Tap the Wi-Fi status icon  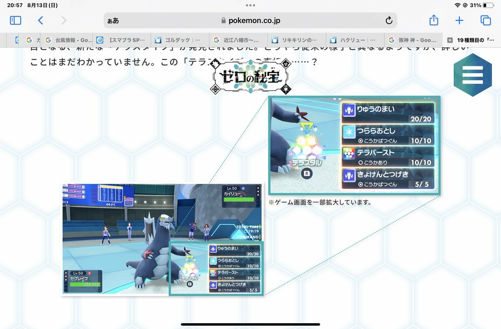(458, 5)
